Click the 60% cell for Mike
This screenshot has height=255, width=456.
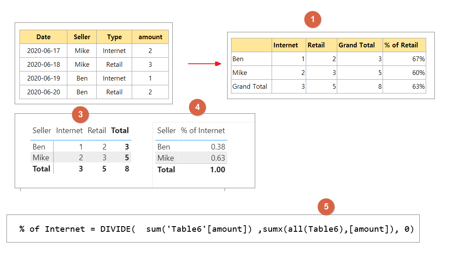coord(404,72)
